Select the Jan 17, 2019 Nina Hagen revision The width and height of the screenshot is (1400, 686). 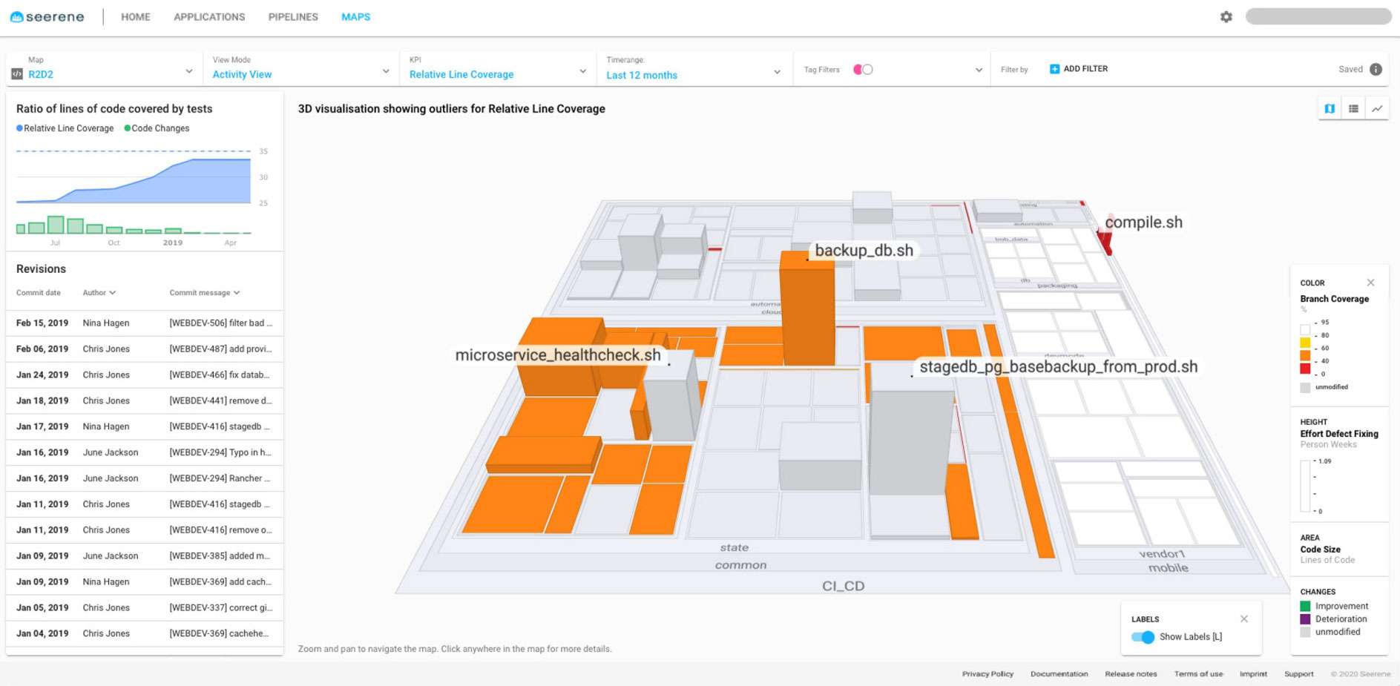tap(145, 426)
